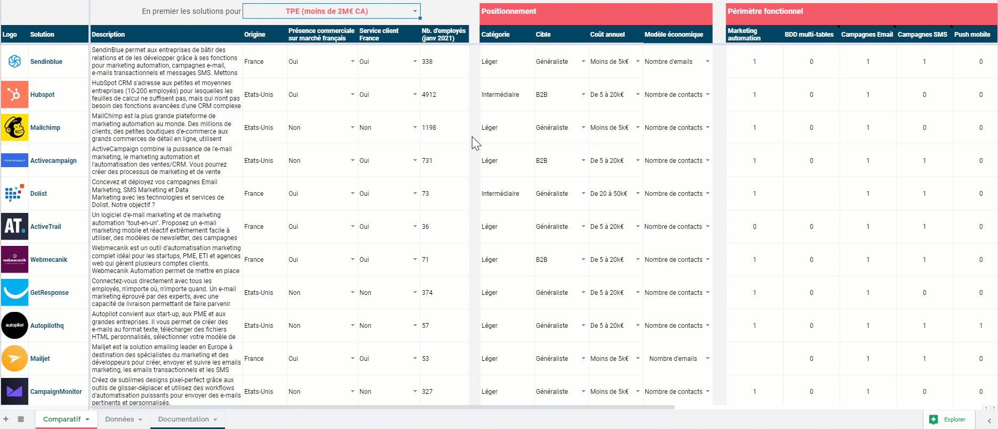Image resolution: width=998 pixels, height=429 pixels.
Task: Open ActiveTrail's Présence commerciale dropdown
Action: [352, 227]
